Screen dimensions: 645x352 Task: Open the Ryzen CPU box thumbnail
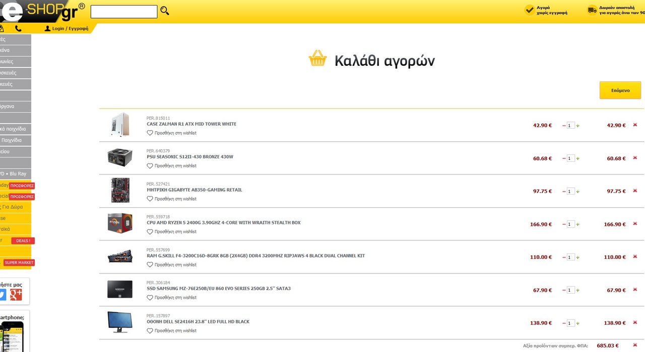click(x=120, y=223)
